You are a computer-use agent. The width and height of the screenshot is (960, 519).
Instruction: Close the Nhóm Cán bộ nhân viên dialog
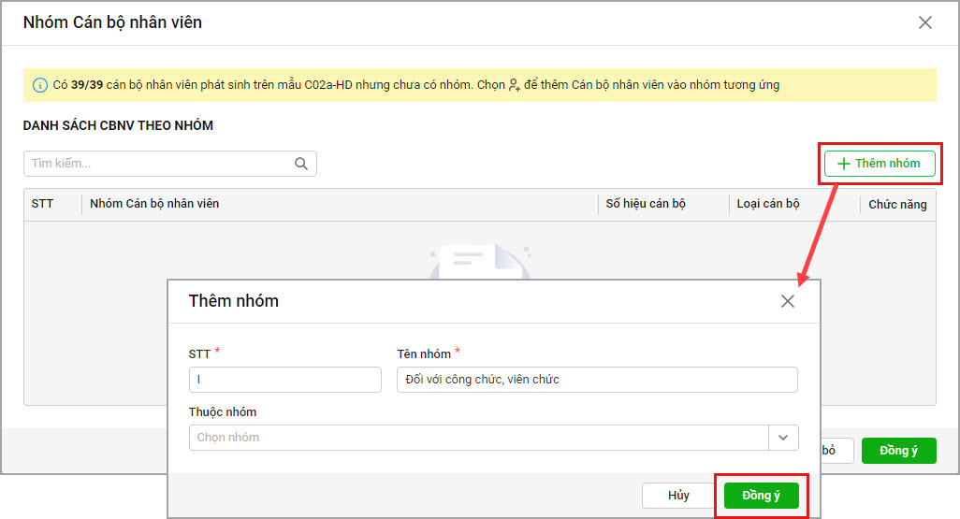click(924, 22)
